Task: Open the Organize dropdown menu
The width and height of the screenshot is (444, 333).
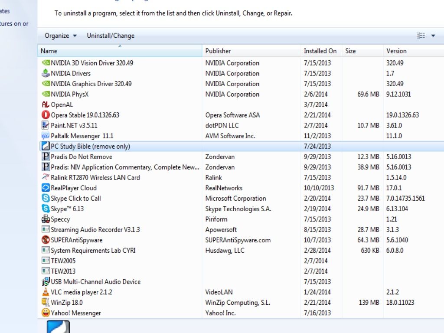Action: (x=61, y=36)
